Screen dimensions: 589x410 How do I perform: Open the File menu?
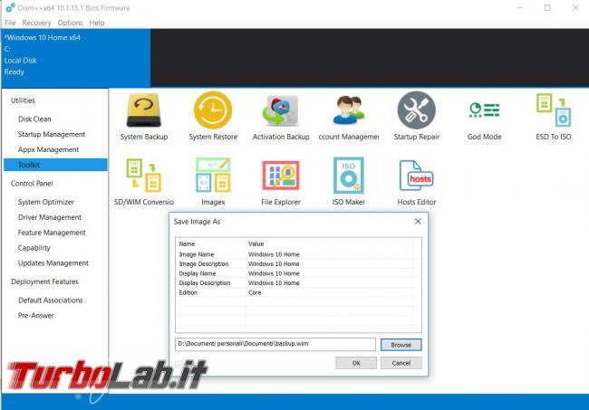10,23
